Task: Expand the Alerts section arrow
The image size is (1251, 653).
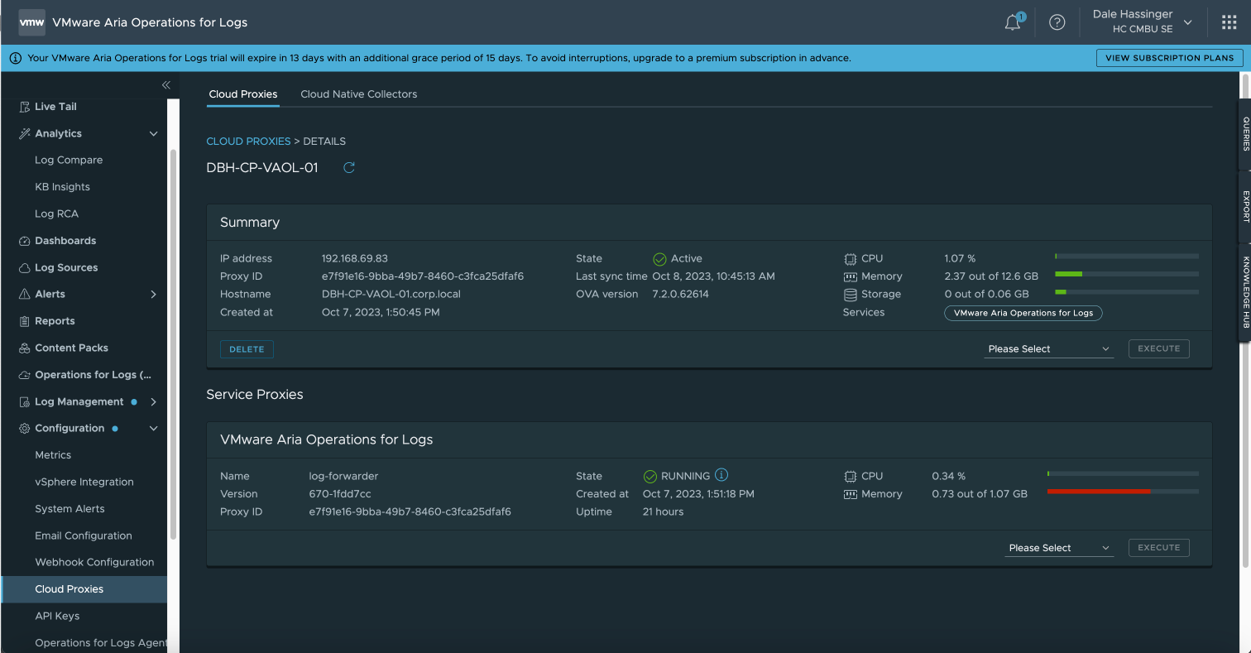Action: (153, 294)
